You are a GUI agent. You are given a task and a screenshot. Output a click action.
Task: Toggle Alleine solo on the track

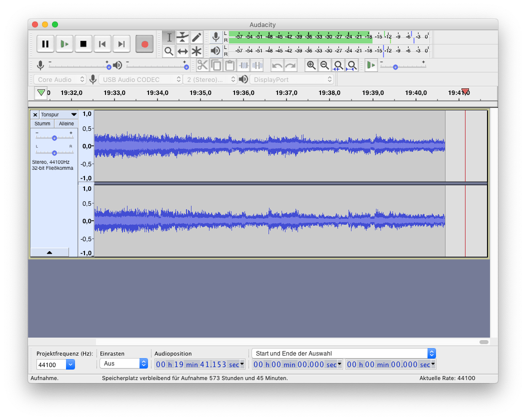(x=66, y=123)
